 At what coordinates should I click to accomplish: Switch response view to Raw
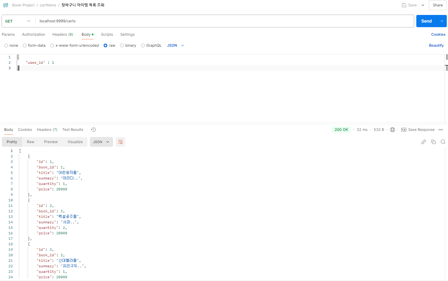30,142
